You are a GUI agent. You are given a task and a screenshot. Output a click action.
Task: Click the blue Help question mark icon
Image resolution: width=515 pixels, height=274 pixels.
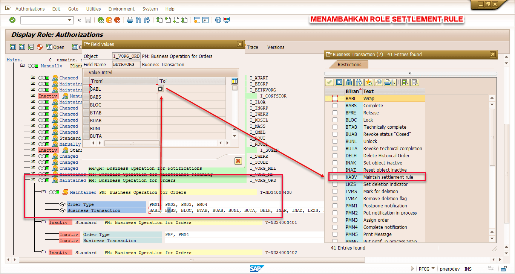pyautogui.click(x=218, y=20)
